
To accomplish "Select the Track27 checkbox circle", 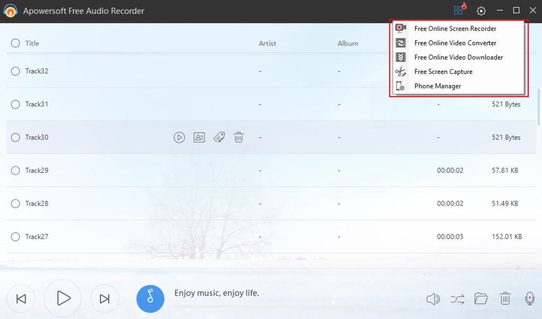I will [15, 237].
